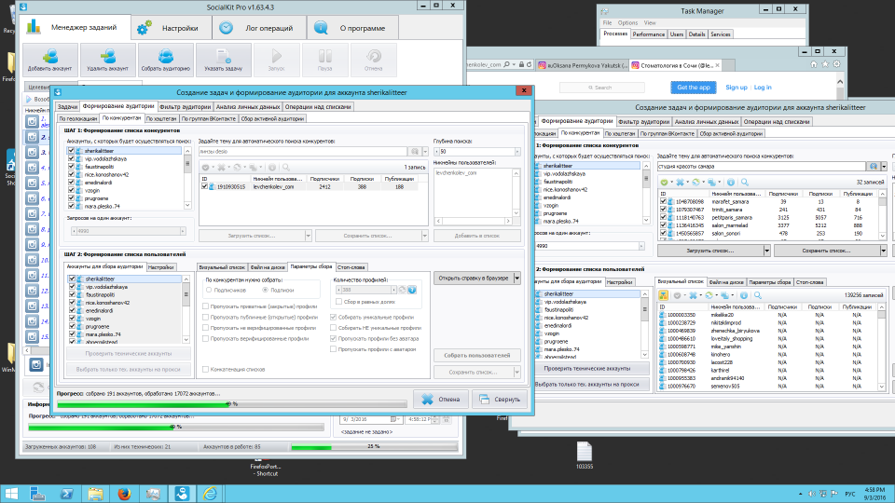
Task: Toggle Собирать уникальные профили checkbox
Action: click(334, 317)
